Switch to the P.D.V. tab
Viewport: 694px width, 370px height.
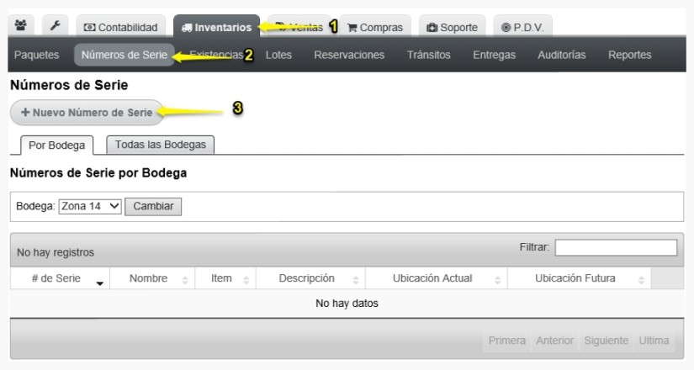tap(522, 27)
